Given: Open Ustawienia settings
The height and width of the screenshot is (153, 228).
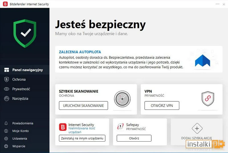Looking at the screenshot, I should coord(19,139).
